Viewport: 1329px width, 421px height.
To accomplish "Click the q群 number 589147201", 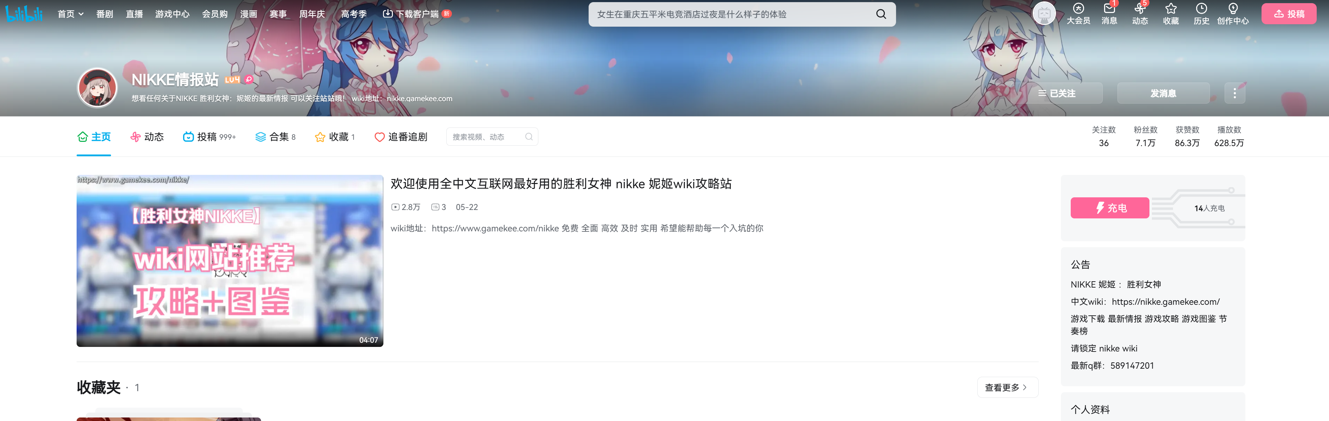I will [1132, 366].
